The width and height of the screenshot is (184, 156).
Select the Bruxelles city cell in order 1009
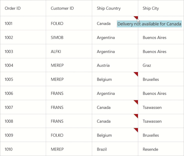[x=151, y=135]
